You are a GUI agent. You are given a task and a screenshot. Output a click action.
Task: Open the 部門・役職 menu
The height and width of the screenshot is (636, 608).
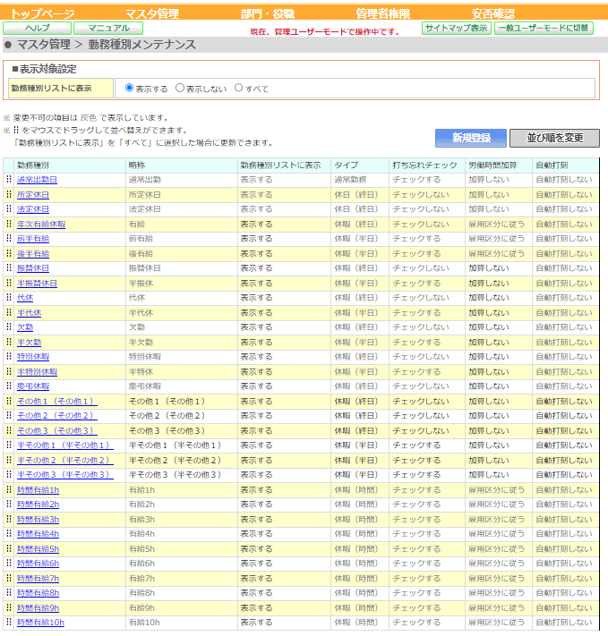click(267, 13)
